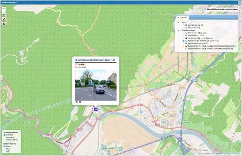The width and height of the screenshot is (242, 156).
Task: Check the Dietrichstr. 34 re. quer checkbox
Action: (184, 33)
